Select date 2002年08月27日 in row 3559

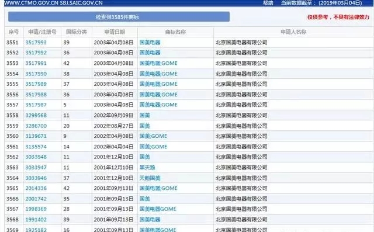[x=113, y=126]
